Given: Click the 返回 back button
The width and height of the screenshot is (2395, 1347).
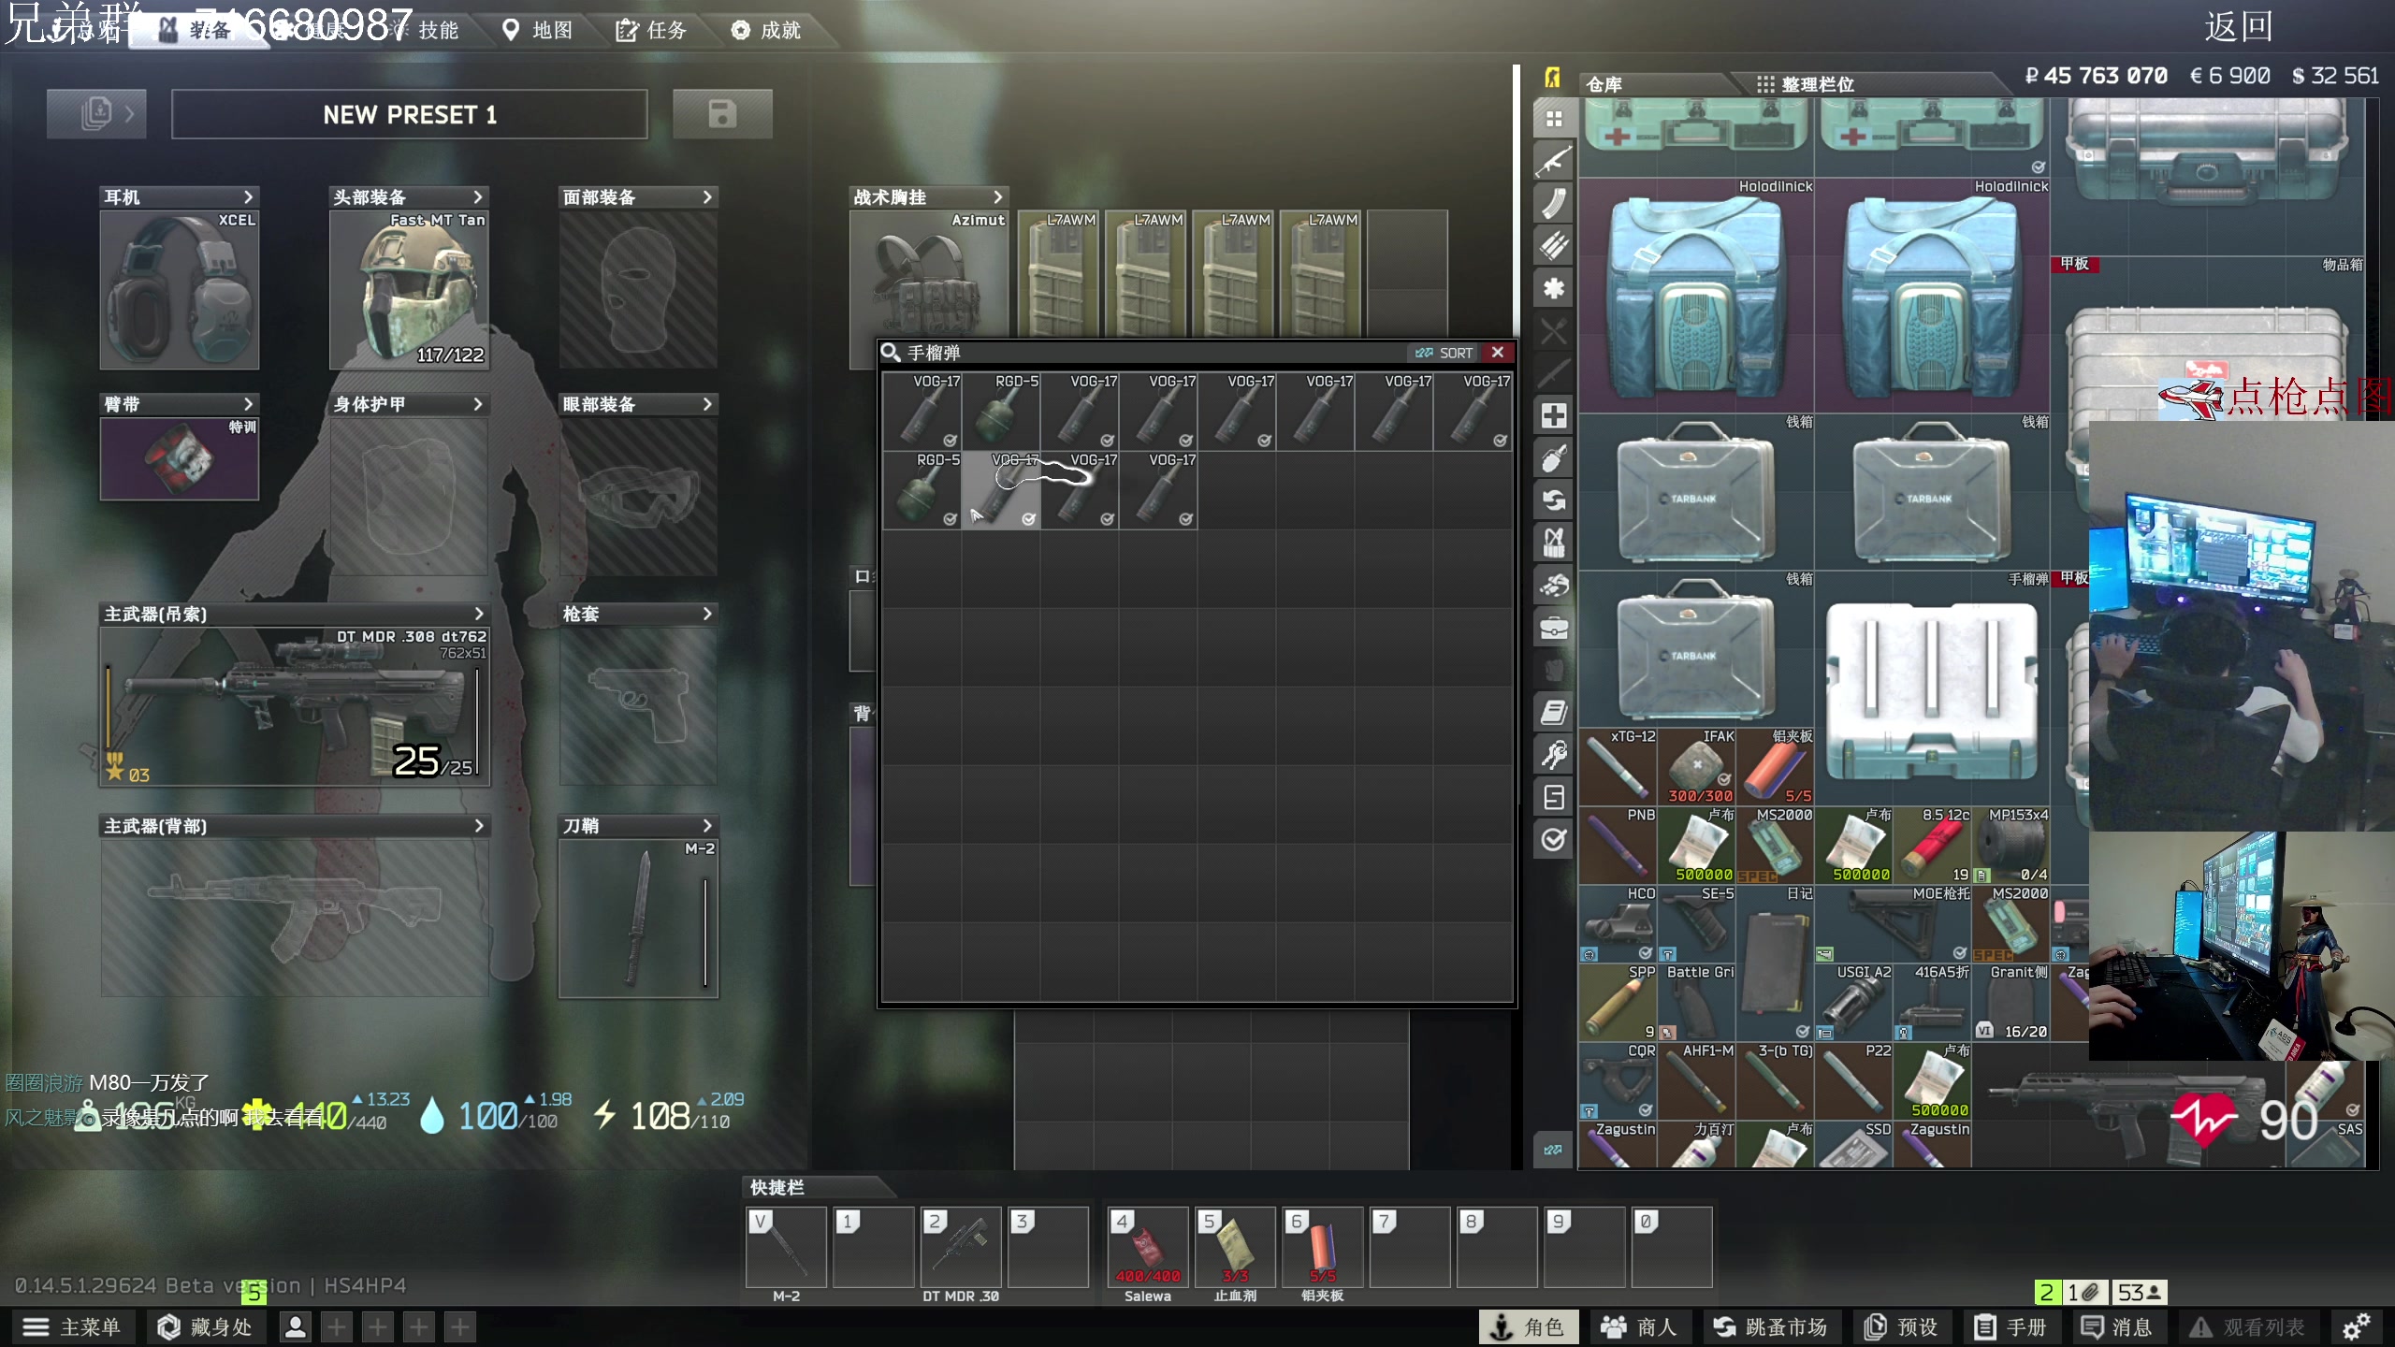Looking at the screenshot, I should 2239,26.
